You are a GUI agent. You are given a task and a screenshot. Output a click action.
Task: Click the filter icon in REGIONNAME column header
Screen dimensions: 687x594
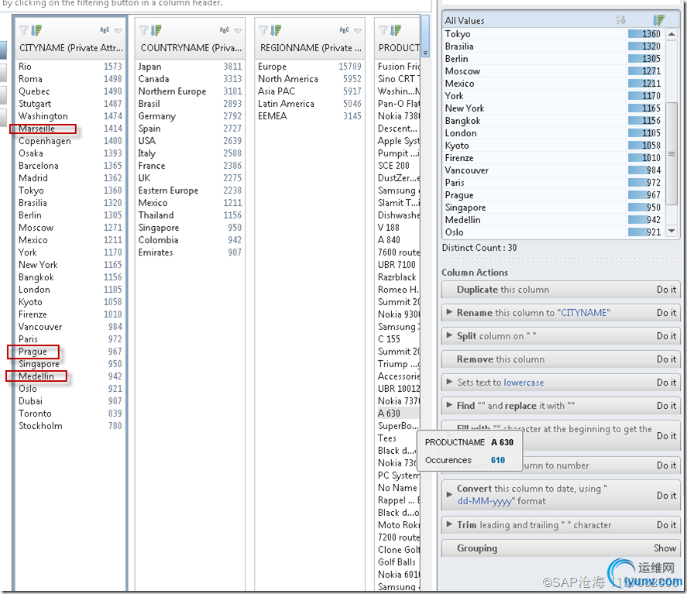[x=263, y=30]
